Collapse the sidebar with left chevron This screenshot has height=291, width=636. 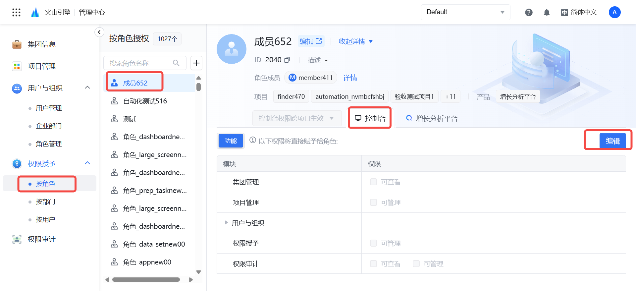coord(99,32)
